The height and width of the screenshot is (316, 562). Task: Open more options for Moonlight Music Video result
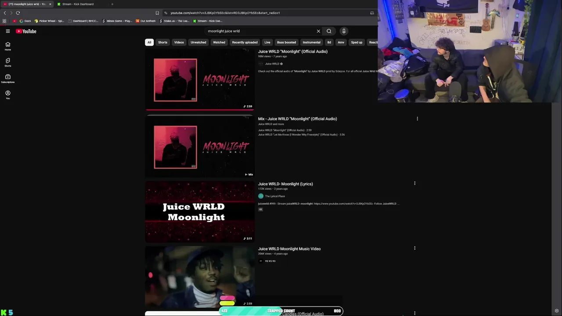(414, 248)
